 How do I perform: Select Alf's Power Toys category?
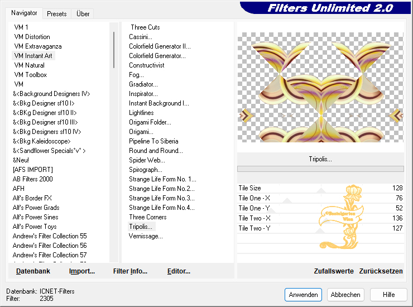pyautogui.click(x=35, y=227)
